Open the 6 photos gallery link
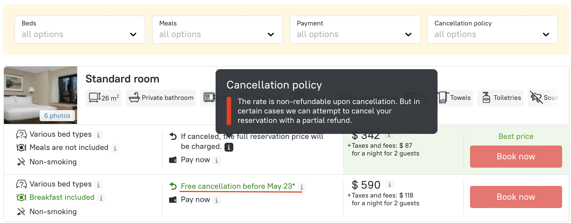This screenshot has width=571, height=223. coord(57,116)
